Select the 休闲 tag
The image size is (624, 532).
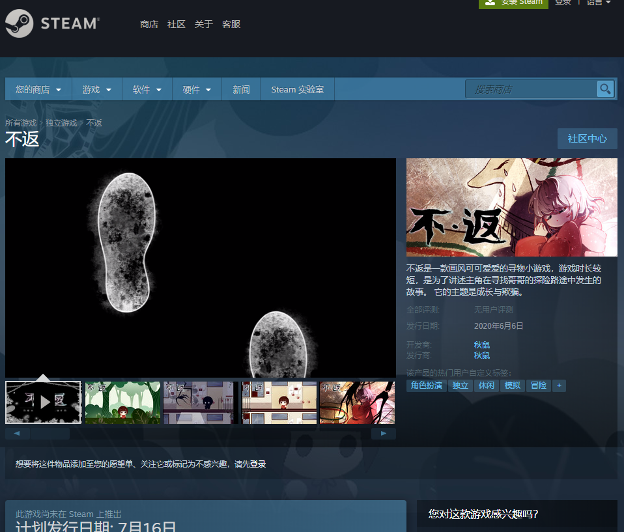(x=487, y=385)
